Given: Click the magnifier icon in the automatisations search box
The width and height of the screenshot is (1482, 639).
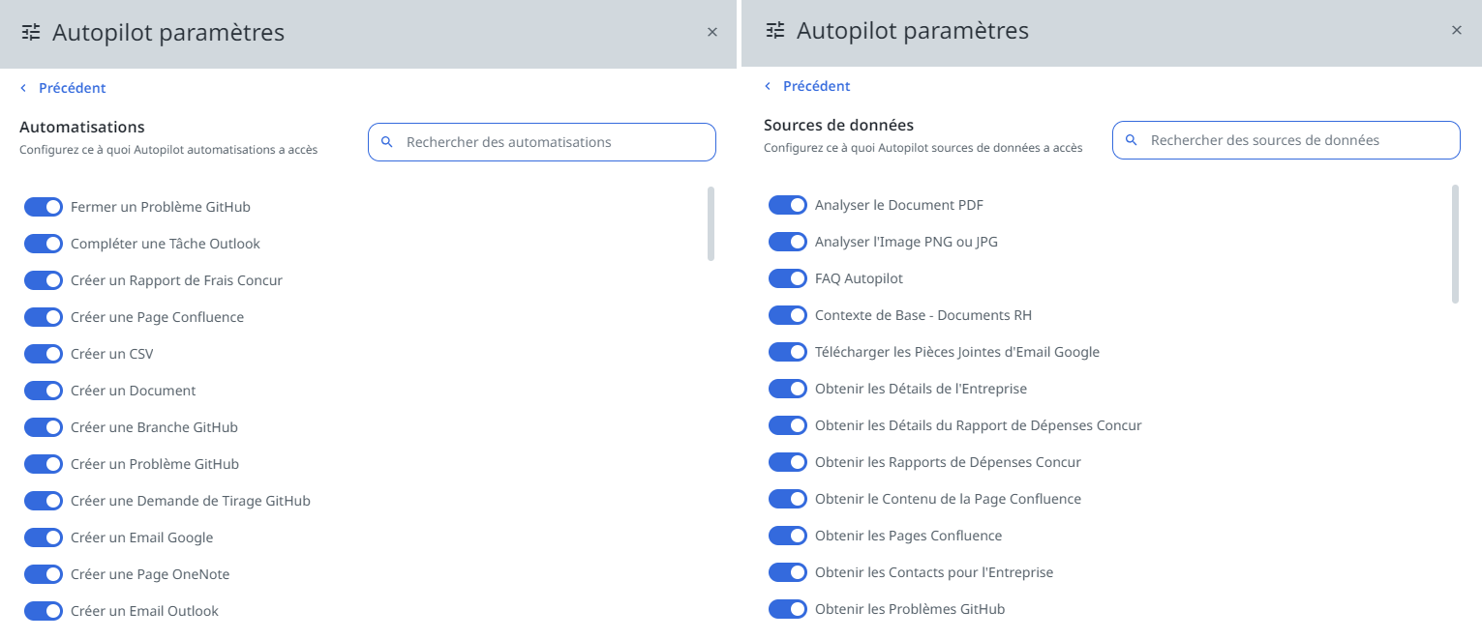Looking at the screenshot, I should (387, 141).
